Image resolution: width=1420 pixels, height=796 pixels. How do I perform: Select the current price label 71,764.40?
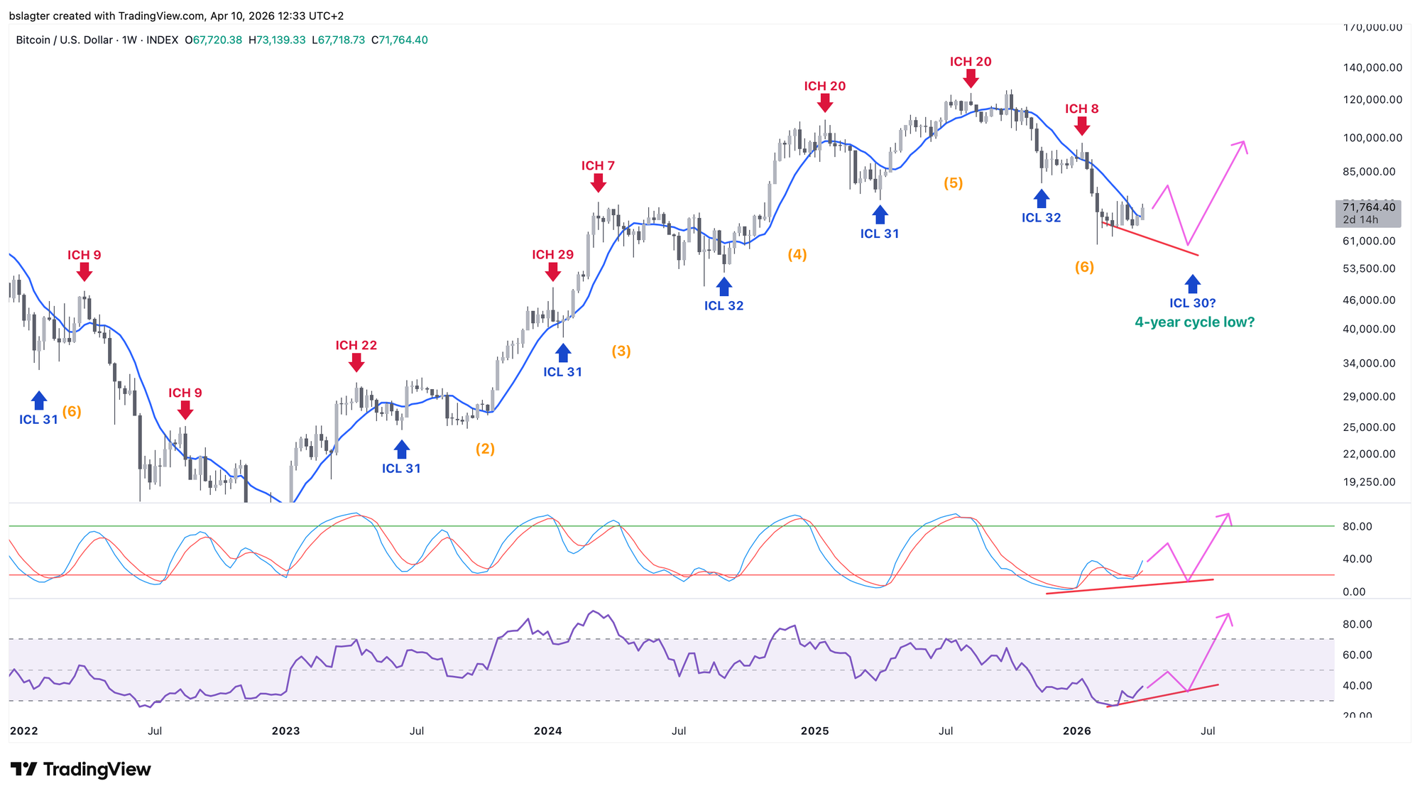pyautogui.click(x=1368, y=207)
